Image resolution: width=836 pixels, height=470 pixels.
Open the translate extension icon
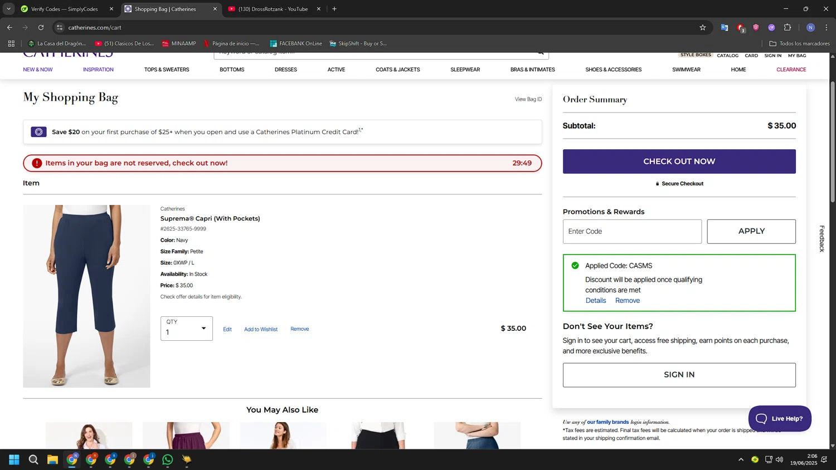click(x=725, y=27)
